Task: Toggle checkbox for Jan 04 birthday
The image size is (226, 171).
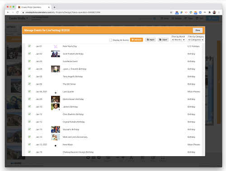Action: pyautogui.click(x=29, y=69)
